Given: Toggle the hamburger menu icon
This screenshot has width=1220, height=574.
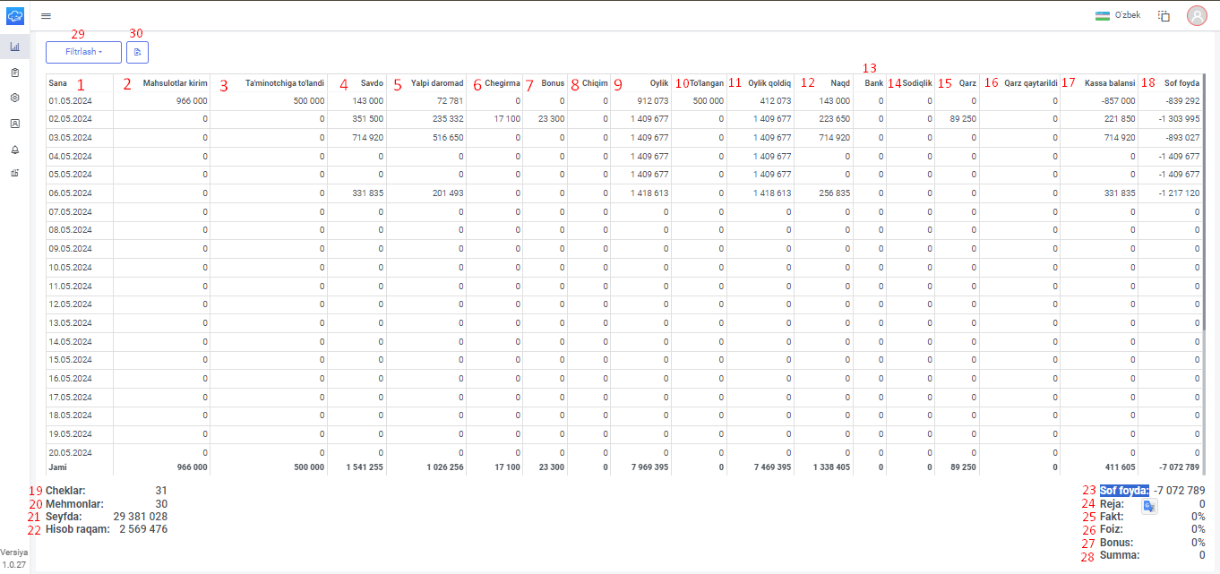Looking at the screenshot, I should [46, 16].
